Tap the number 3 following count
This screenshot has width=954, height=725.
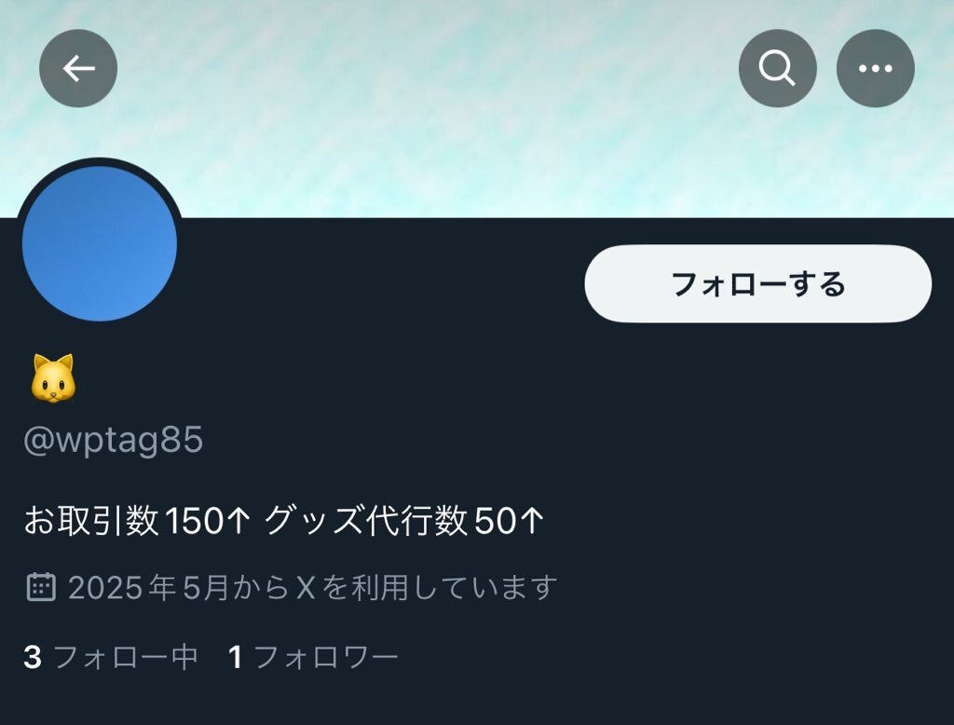pos(33,657)
